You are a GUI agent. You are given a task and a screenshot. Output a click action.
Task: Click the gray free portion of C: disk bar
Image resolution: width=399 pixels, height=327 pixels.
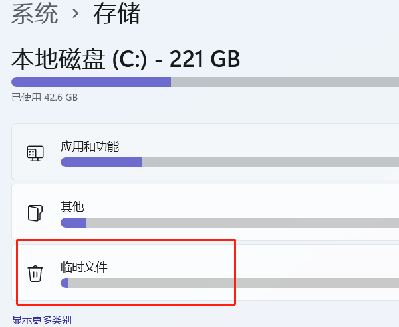285,82
